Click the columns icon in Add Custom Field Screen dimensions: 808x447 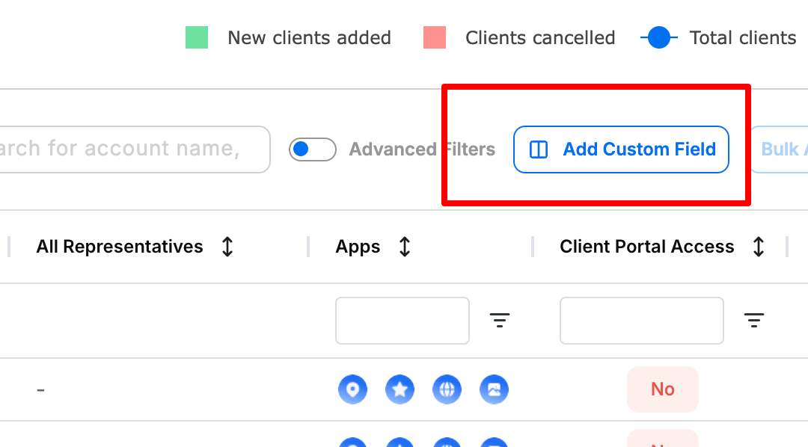pos(539,149)
